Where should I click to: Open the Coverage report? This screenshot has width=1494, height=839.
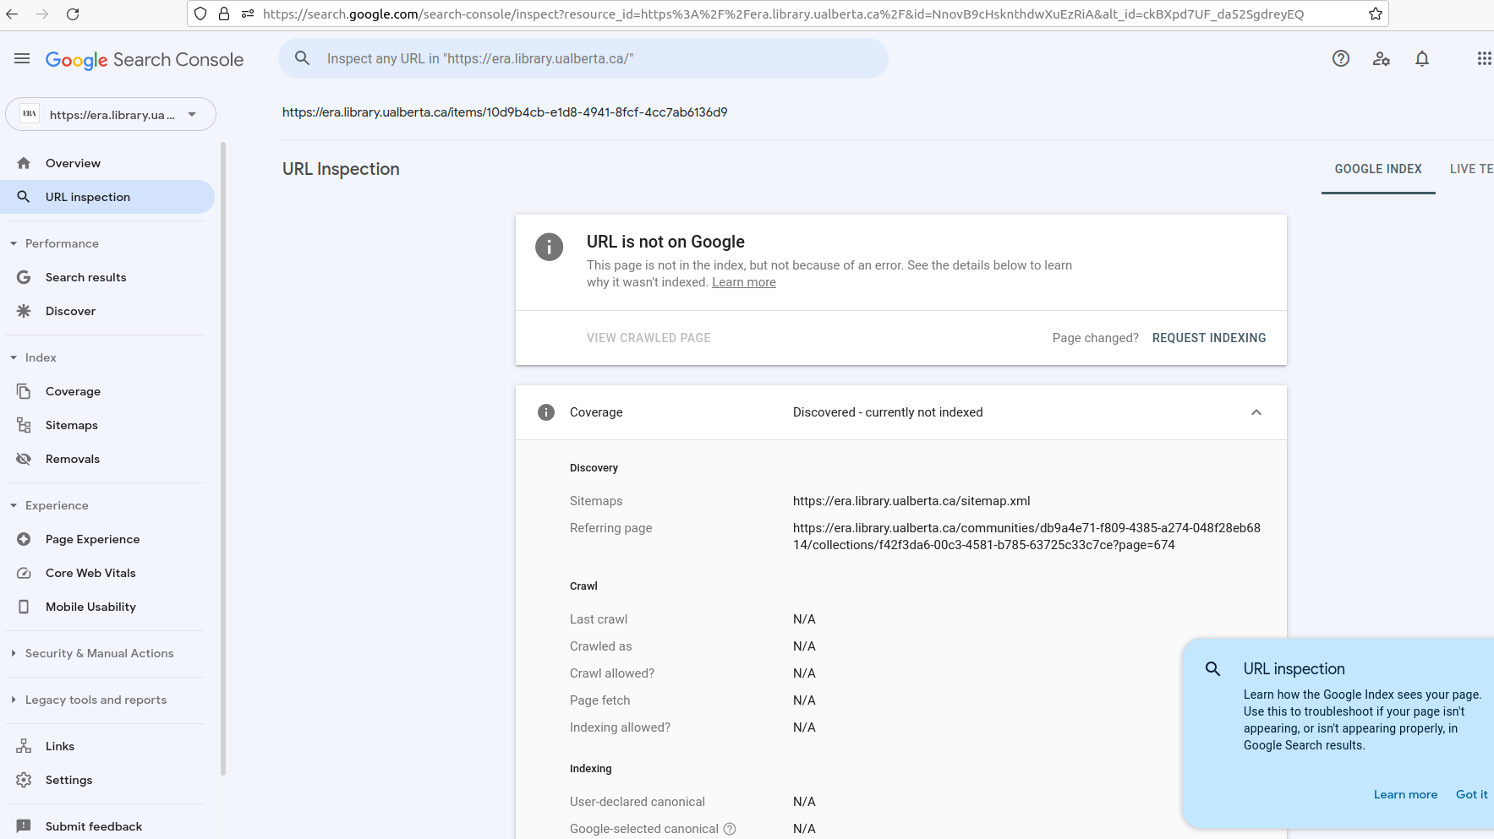73,391
